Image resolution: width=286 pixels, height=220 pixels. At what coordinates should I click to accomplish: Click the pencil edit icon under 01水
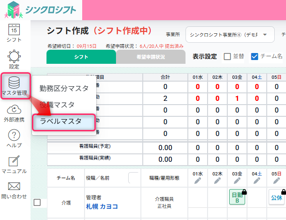coord(198,181)
